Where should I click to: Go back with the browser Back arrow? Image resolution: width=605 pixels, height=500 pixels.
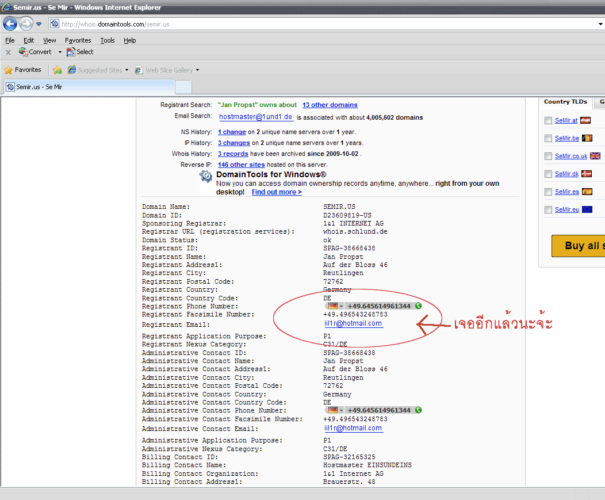pos(10,24)
